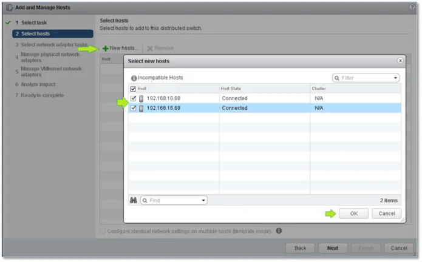Select step 3 Select network adapter tasks
This screenshot has width=422, height=262.
click(51, 45)
